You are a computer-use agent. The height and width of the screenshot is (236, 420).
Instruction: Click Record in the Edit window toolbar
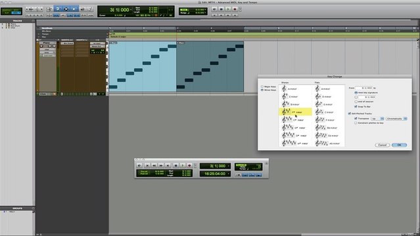tap(235, 9)
